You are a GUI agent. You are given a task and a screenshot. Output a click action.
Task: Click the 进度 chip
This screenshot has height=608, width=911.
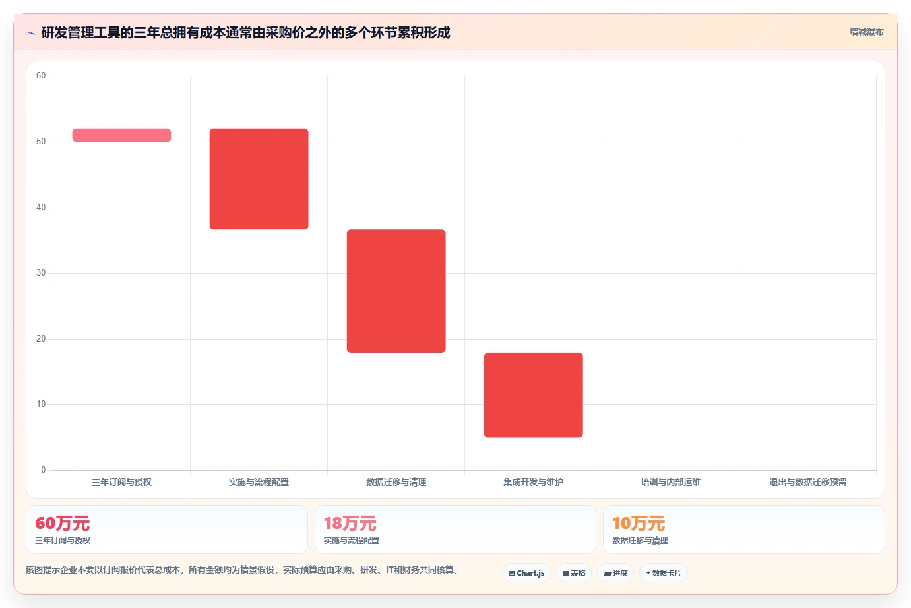pyautogui.click(x=615, y=573)
